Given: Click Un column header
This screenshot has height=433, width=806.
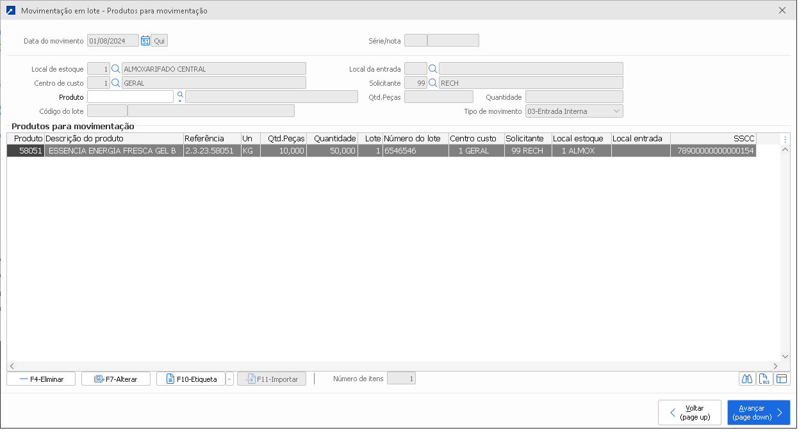Looking at the screenshot, I should [251, 139].
